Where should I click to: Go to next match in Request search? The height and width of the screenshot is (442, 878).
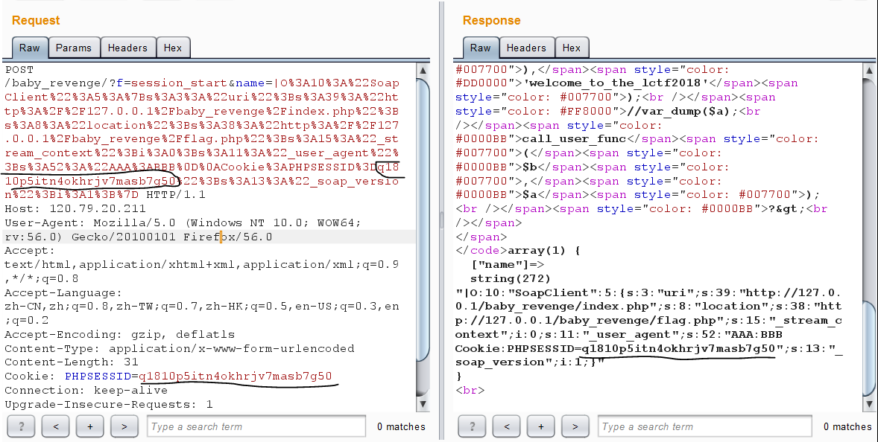click(124, 426)
